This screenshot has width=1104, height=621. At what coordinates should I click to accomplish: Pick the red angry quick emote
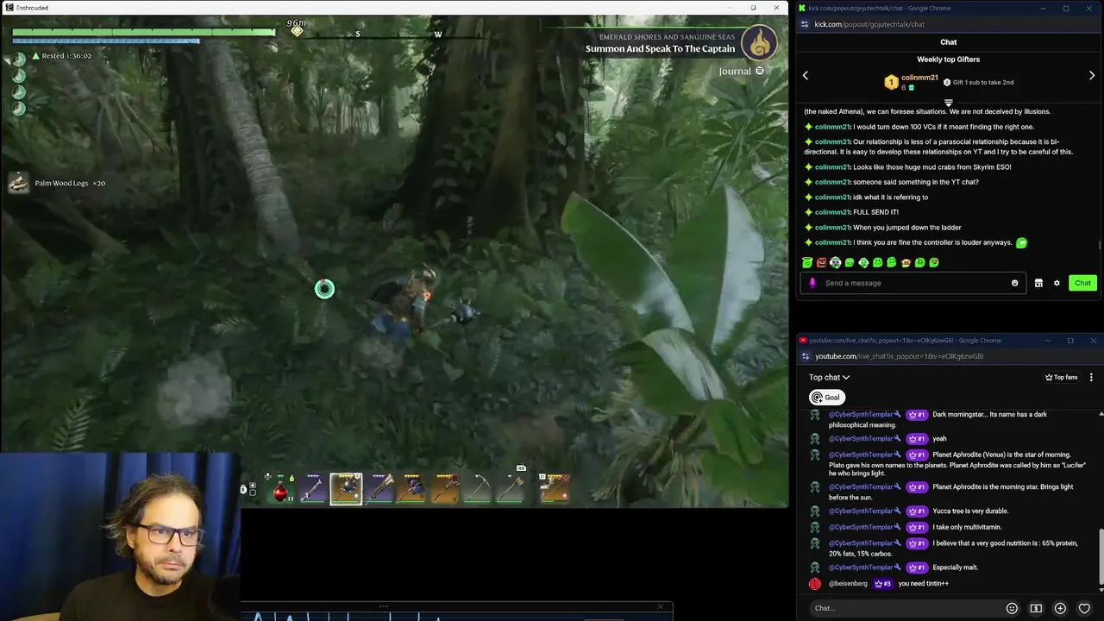point(821,262)
